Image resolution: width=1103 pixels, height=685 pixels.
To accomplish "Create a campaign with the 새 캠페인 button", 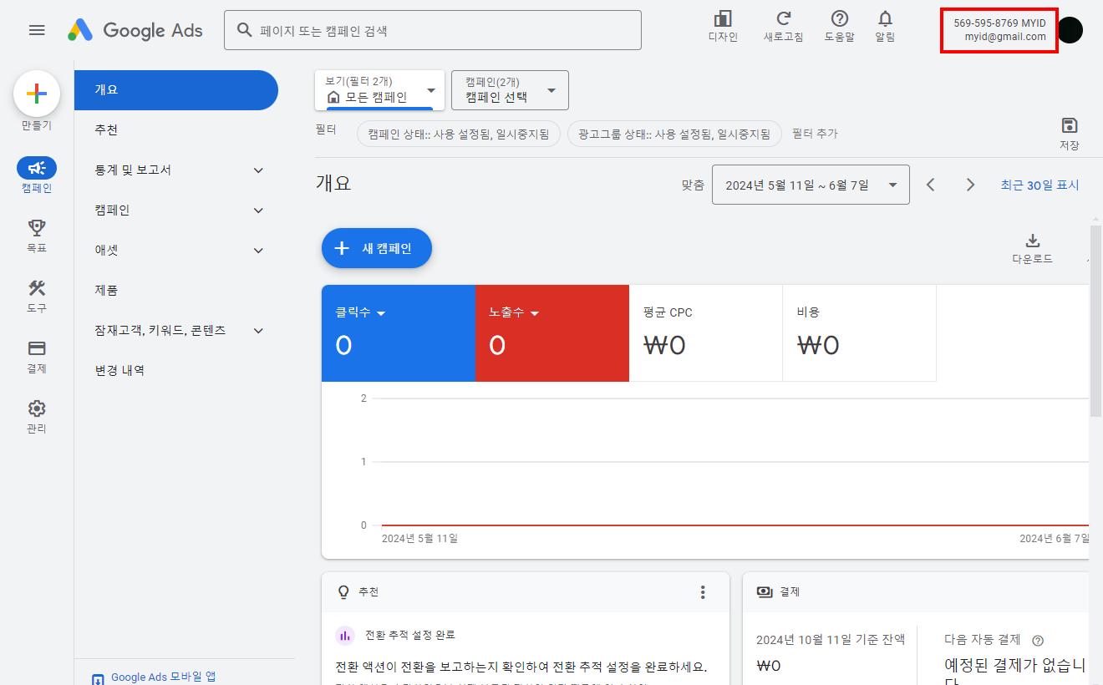I will click(x=376, y=248).
